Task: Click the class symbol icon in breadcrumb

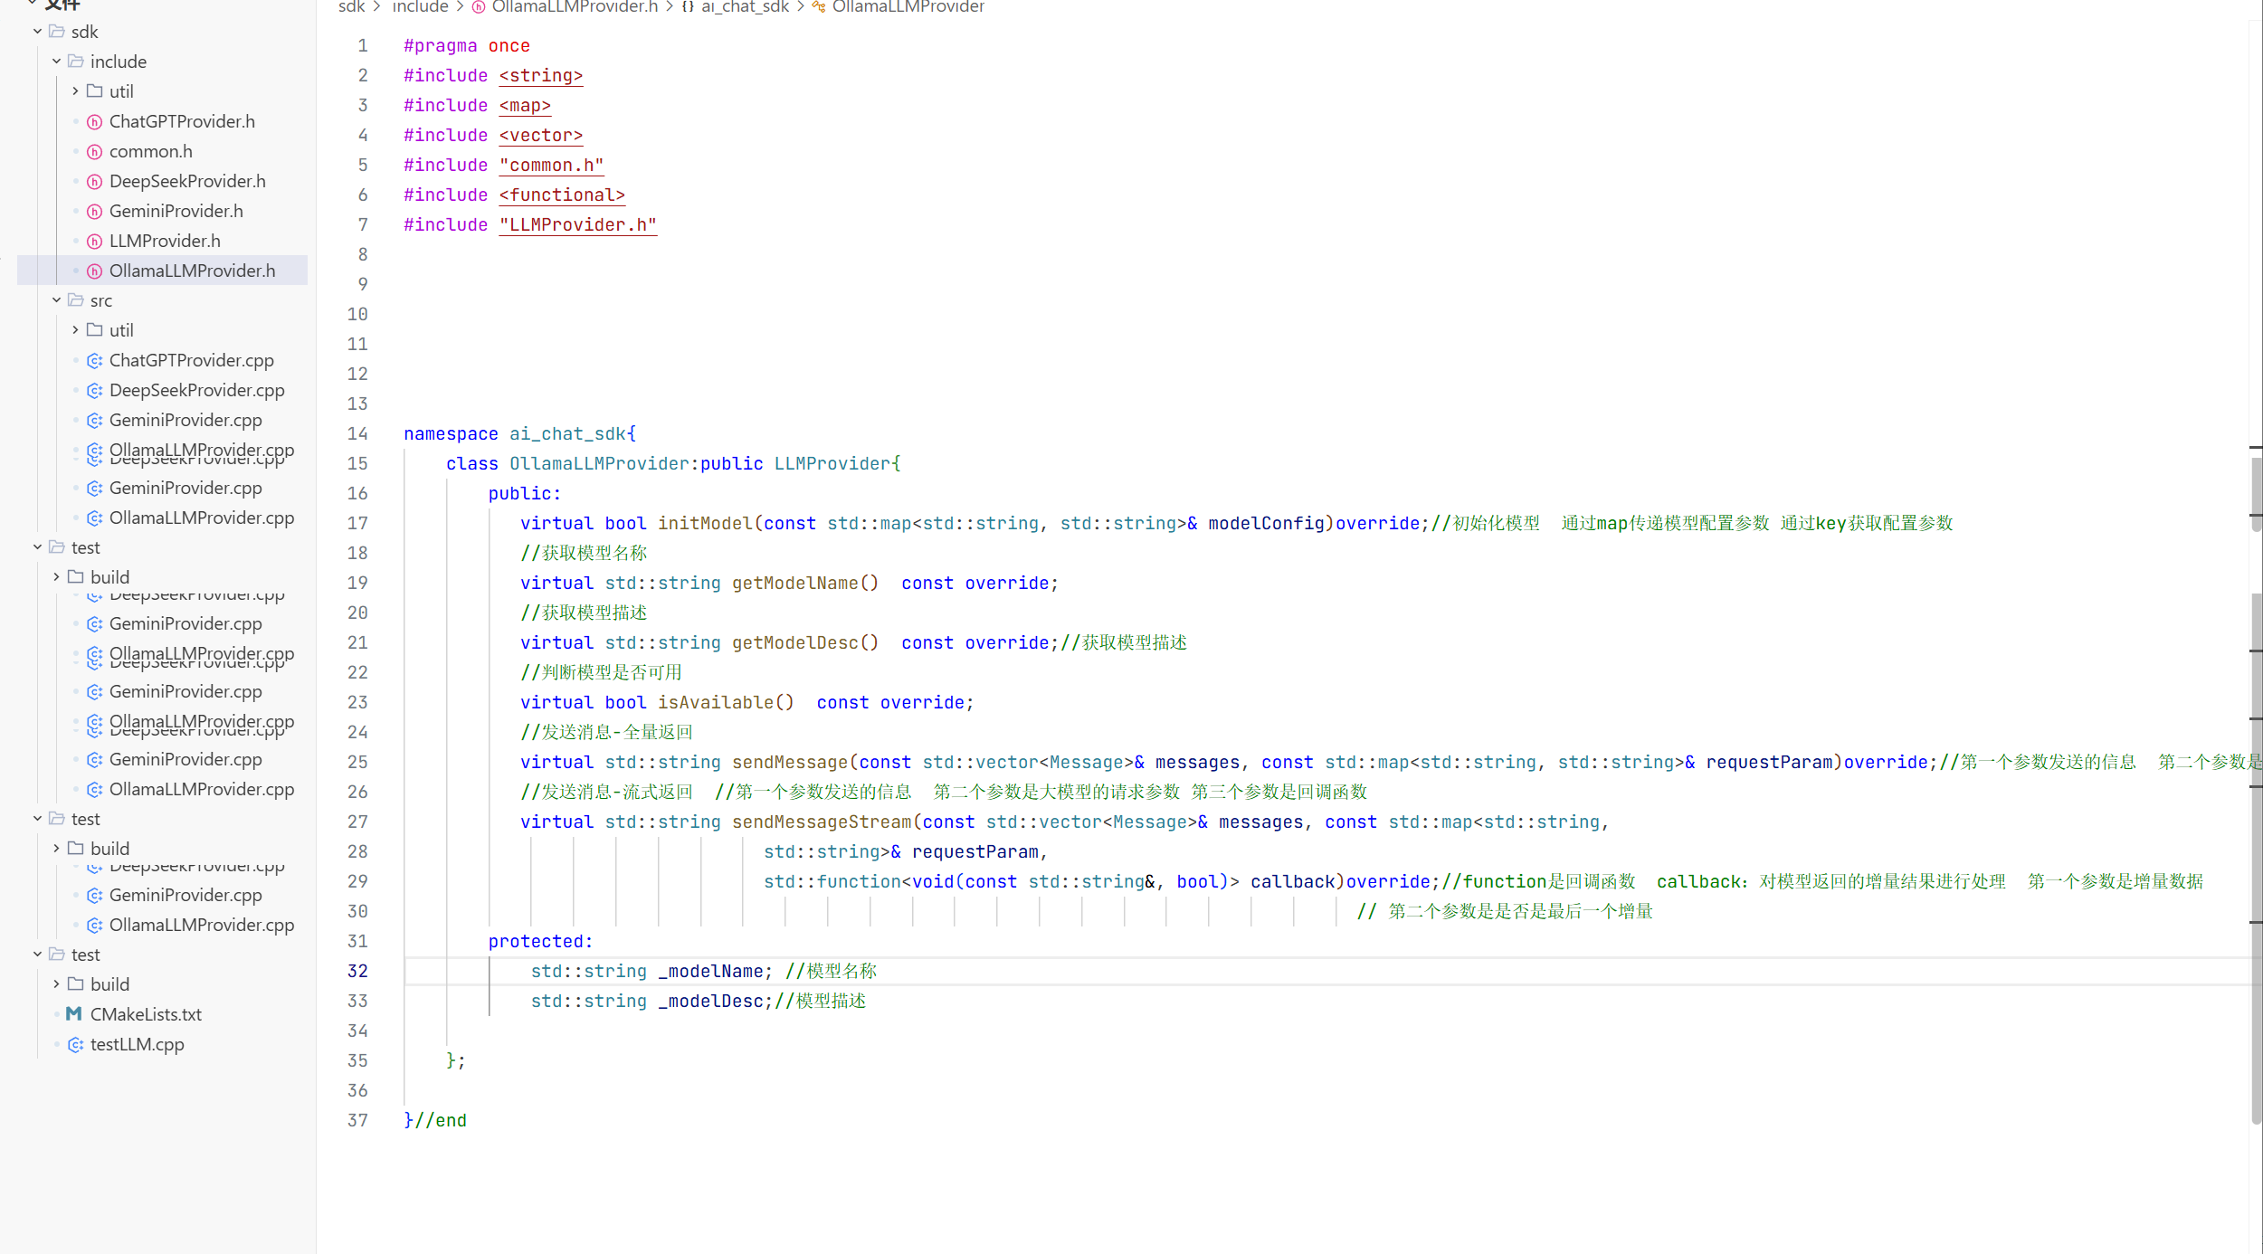Action: (x=818, y=7)
